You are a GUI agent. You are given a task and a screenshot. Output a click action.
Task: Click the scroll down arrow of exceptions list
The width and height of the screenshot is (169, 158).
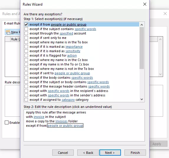coord(142,99)
